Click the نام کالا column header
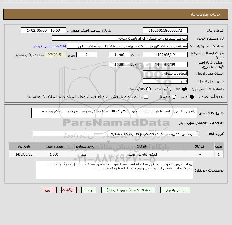 142,146
